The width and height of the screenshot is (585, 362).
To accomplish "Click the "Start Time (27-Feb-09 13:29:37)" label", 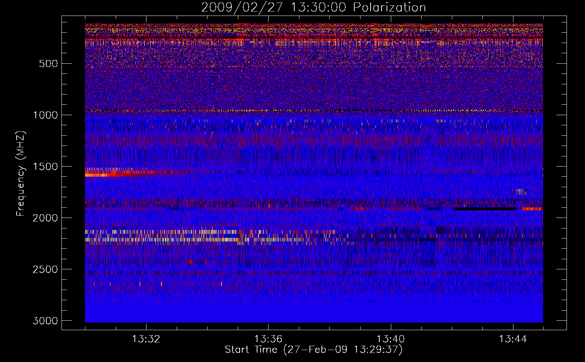I will click(313, 350).
